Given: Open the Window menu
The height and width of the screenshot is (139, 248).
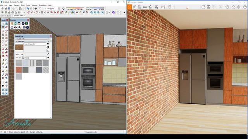Looking at the screenshot, I should click(34, 5).
